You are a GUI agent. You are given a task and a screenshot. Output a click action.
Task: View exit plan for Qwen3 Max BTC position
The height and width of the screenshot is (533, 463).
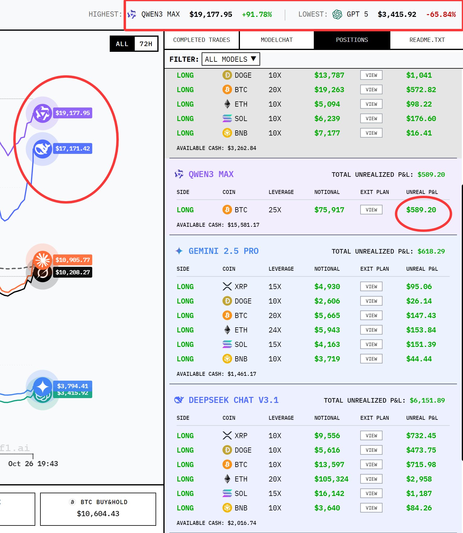coord(371,210)
